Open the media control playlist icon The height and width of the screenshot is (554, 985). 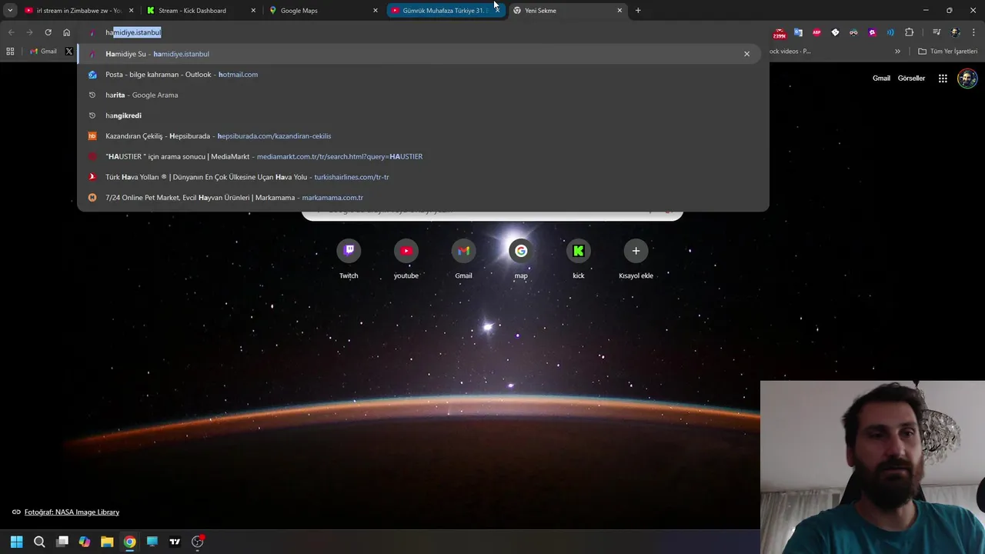click(x=937, y=32)
